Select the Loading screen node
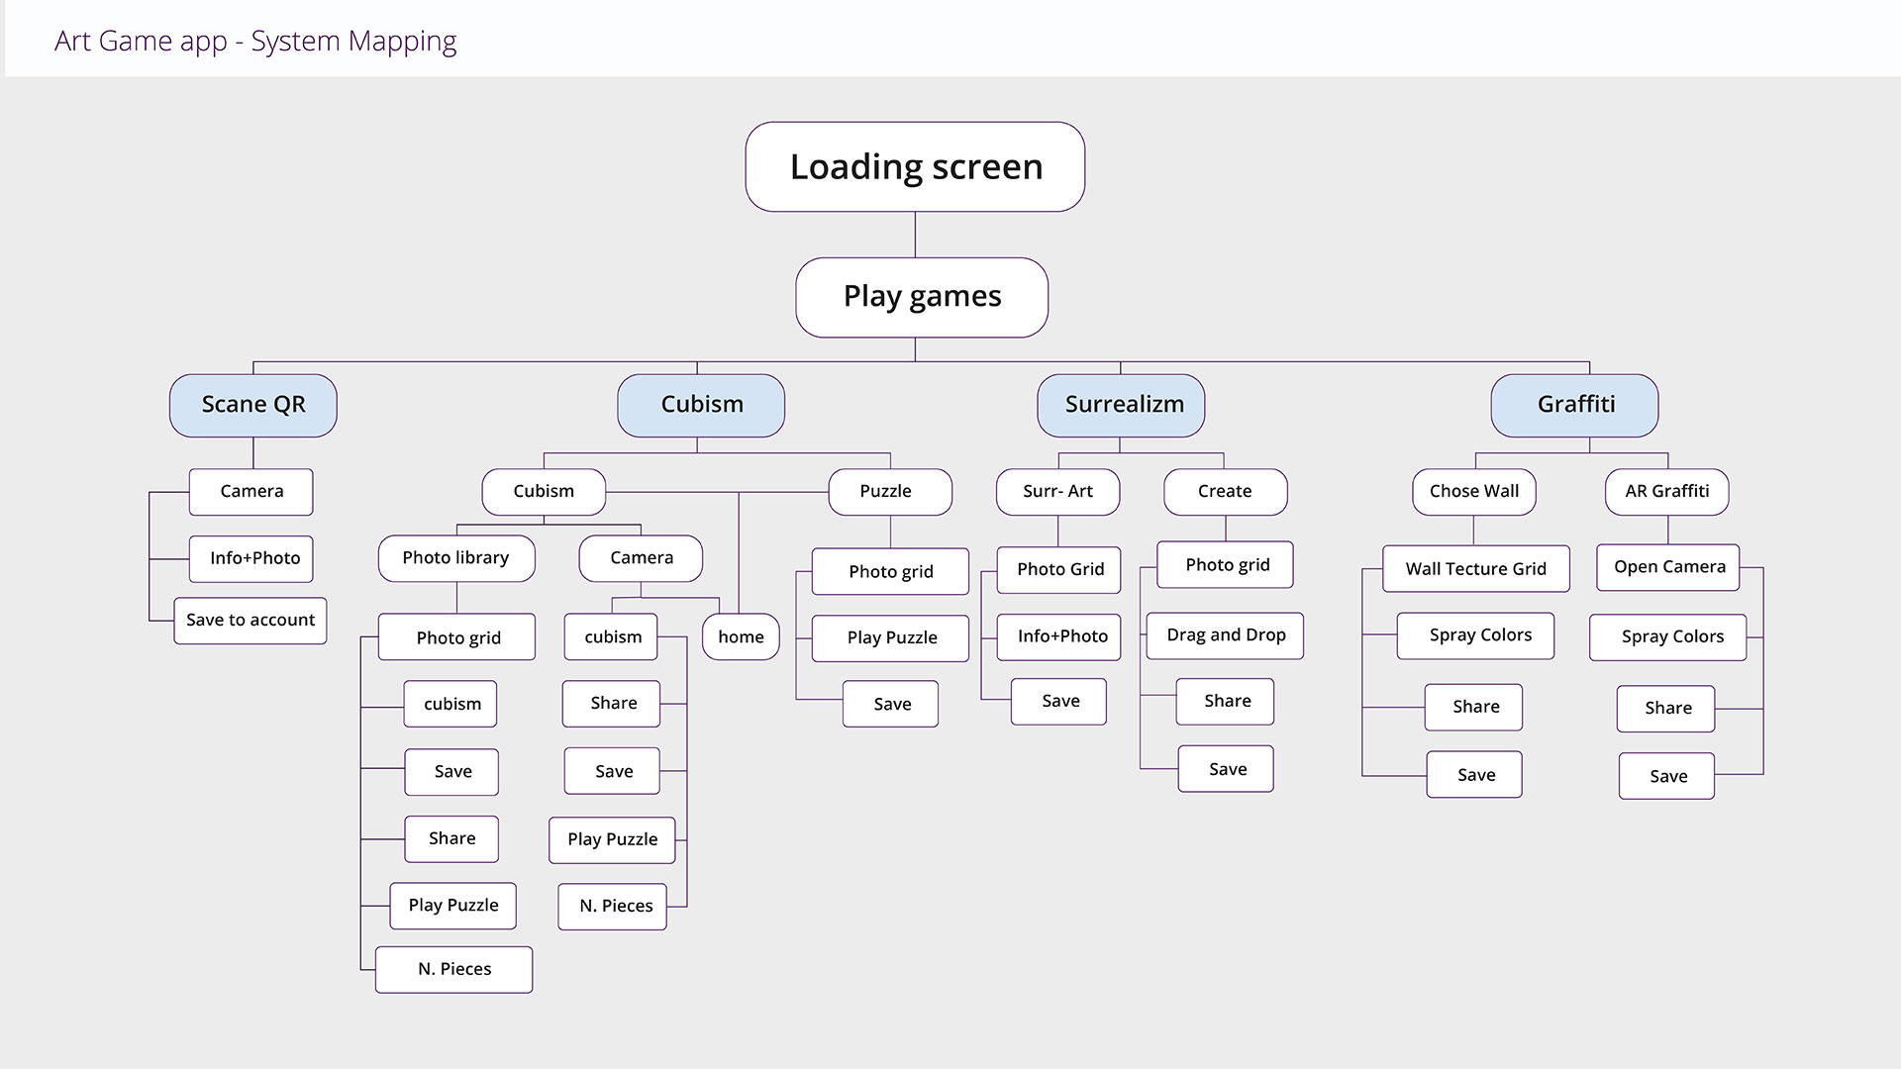Screen dimensions: 1901x1069 pos(915,166)
